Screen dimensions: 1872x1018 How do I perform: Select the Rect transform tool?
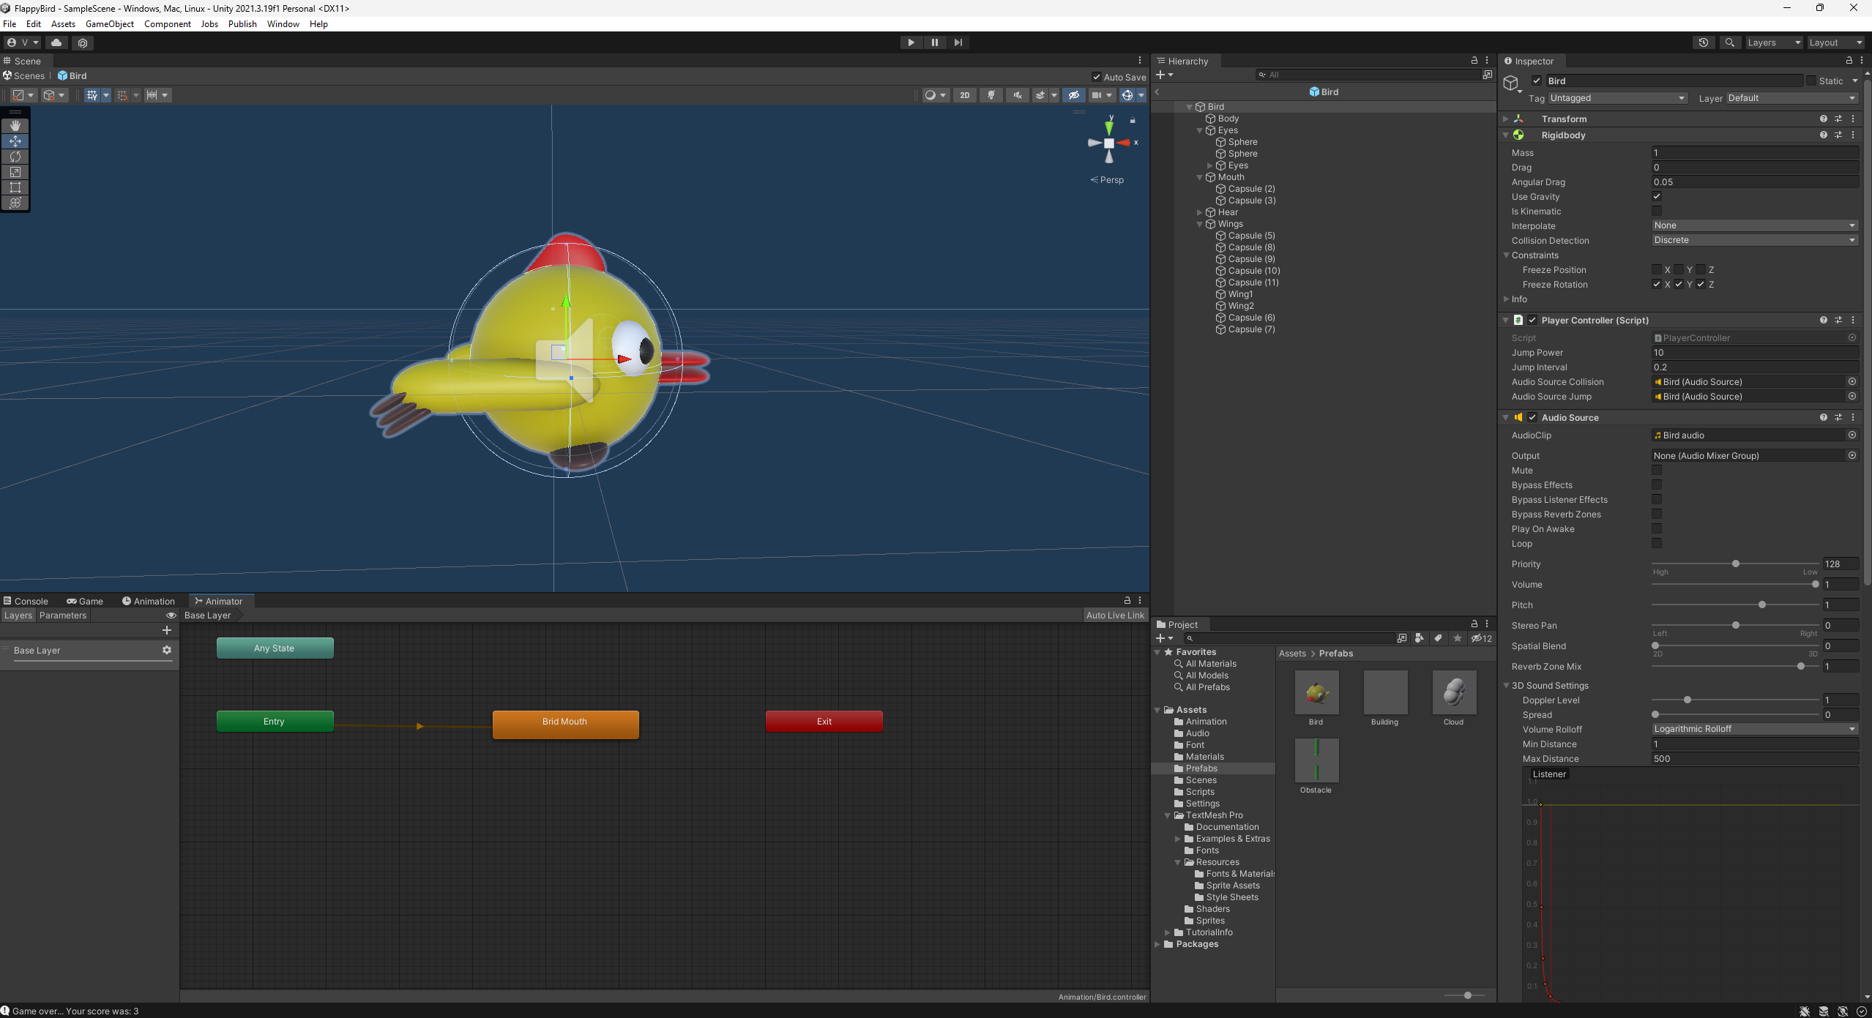pos(15,187)
